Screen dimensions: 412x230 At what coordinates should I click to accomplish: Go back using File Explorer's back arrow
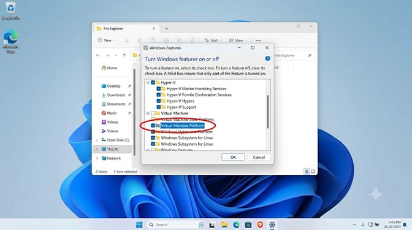pos(98,55)
